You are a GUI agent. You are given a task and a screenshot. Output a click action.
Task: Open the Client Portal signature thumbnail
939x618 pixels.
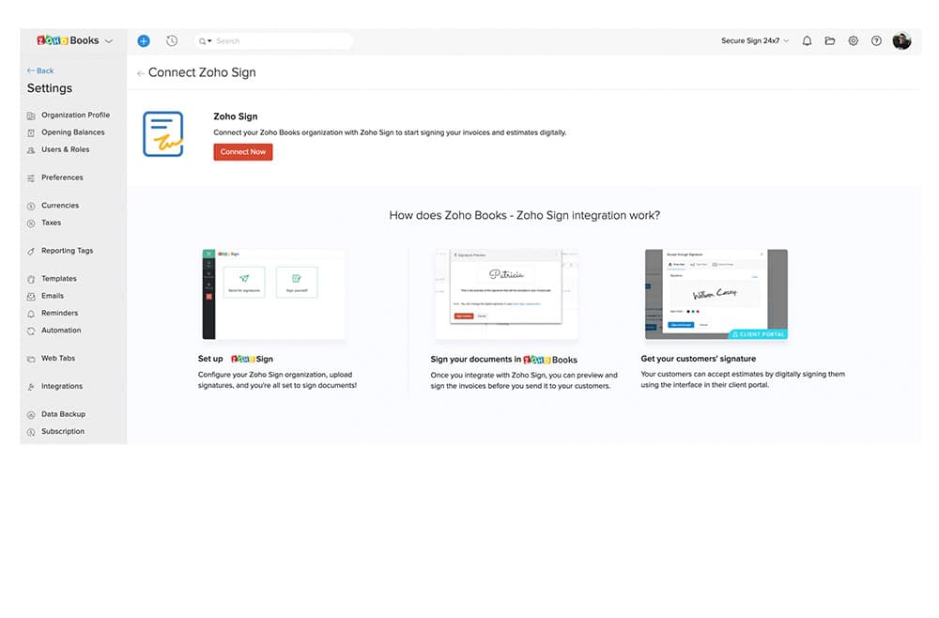[716, 295]
